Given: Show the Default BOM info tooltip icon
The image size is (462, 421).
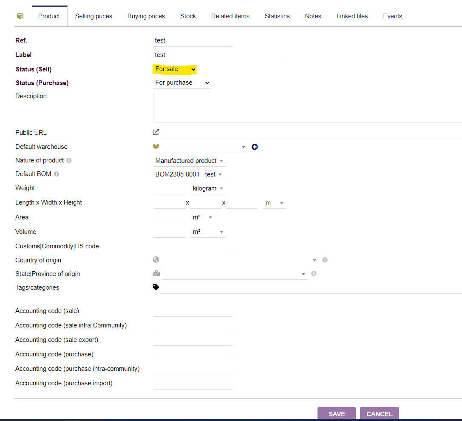Looking at the screenshot, I should point(56,174).
